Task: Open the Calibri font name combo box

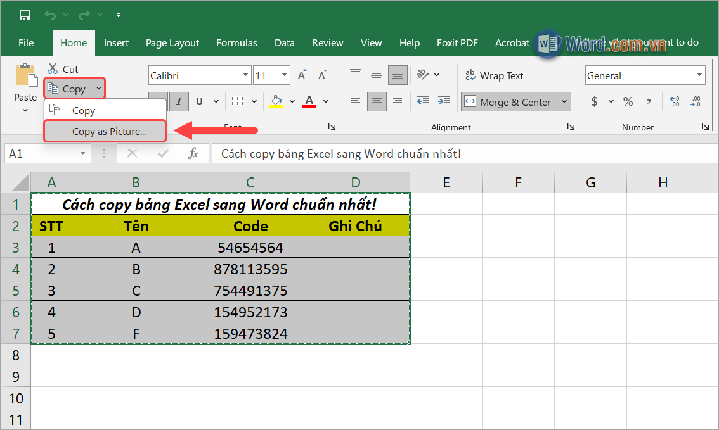Action: click(x=200, y=75)
